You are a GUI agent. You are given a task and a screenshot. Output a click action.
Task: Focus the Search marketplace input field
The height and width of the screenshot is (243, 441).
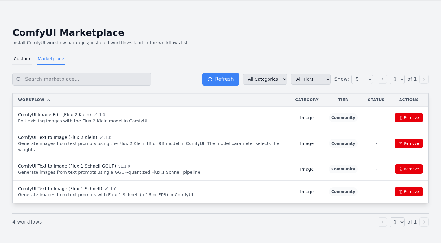pyautogui.click(x=82, y=79)
